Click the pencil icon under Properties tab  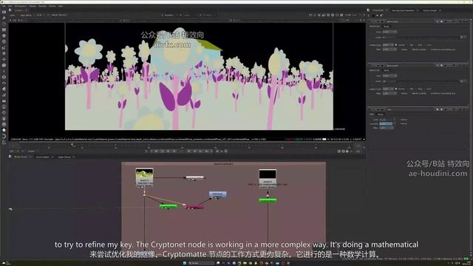381,15
